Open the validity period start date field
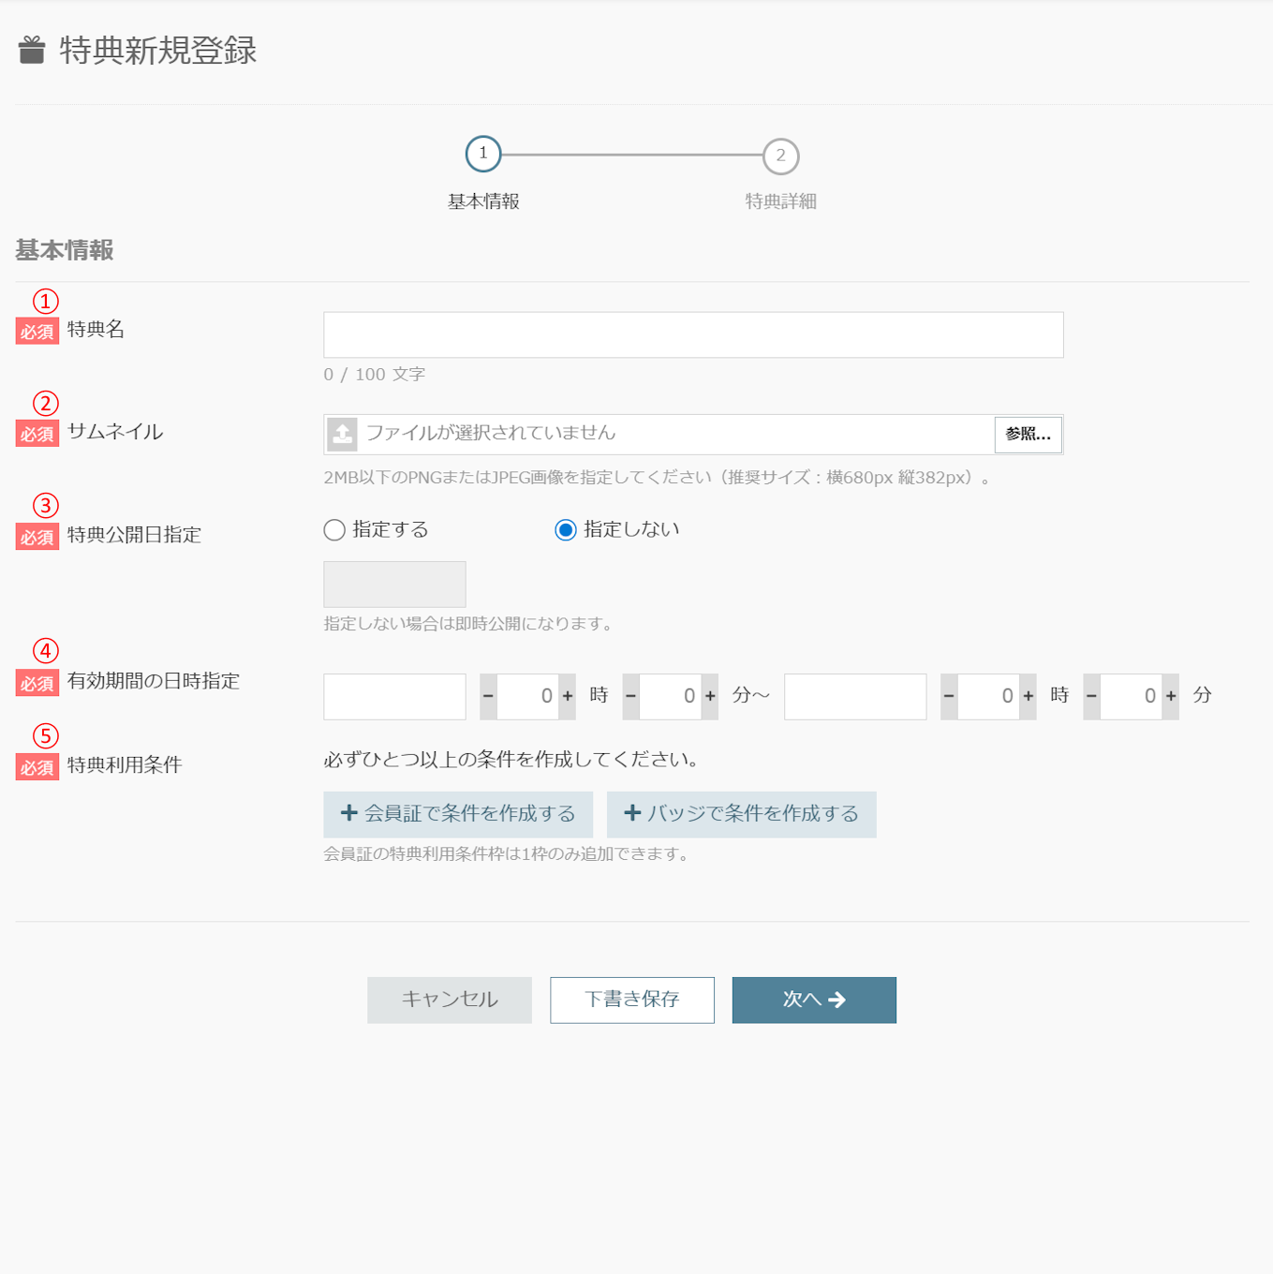1273x1274 pixels. point(394,697)
